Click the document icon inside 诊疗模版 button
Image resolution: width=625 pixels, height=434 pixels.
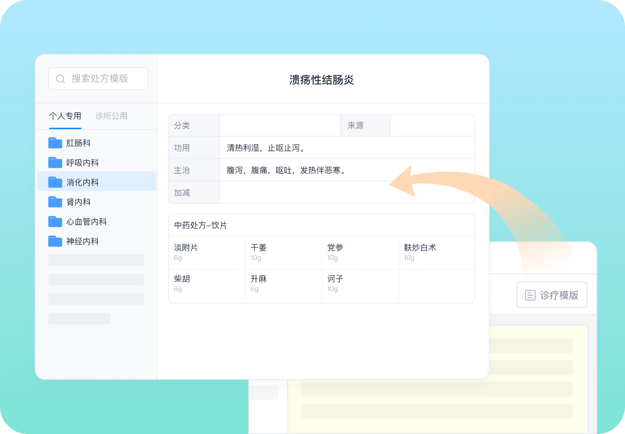pyautogui.click(x=530, y=295)
